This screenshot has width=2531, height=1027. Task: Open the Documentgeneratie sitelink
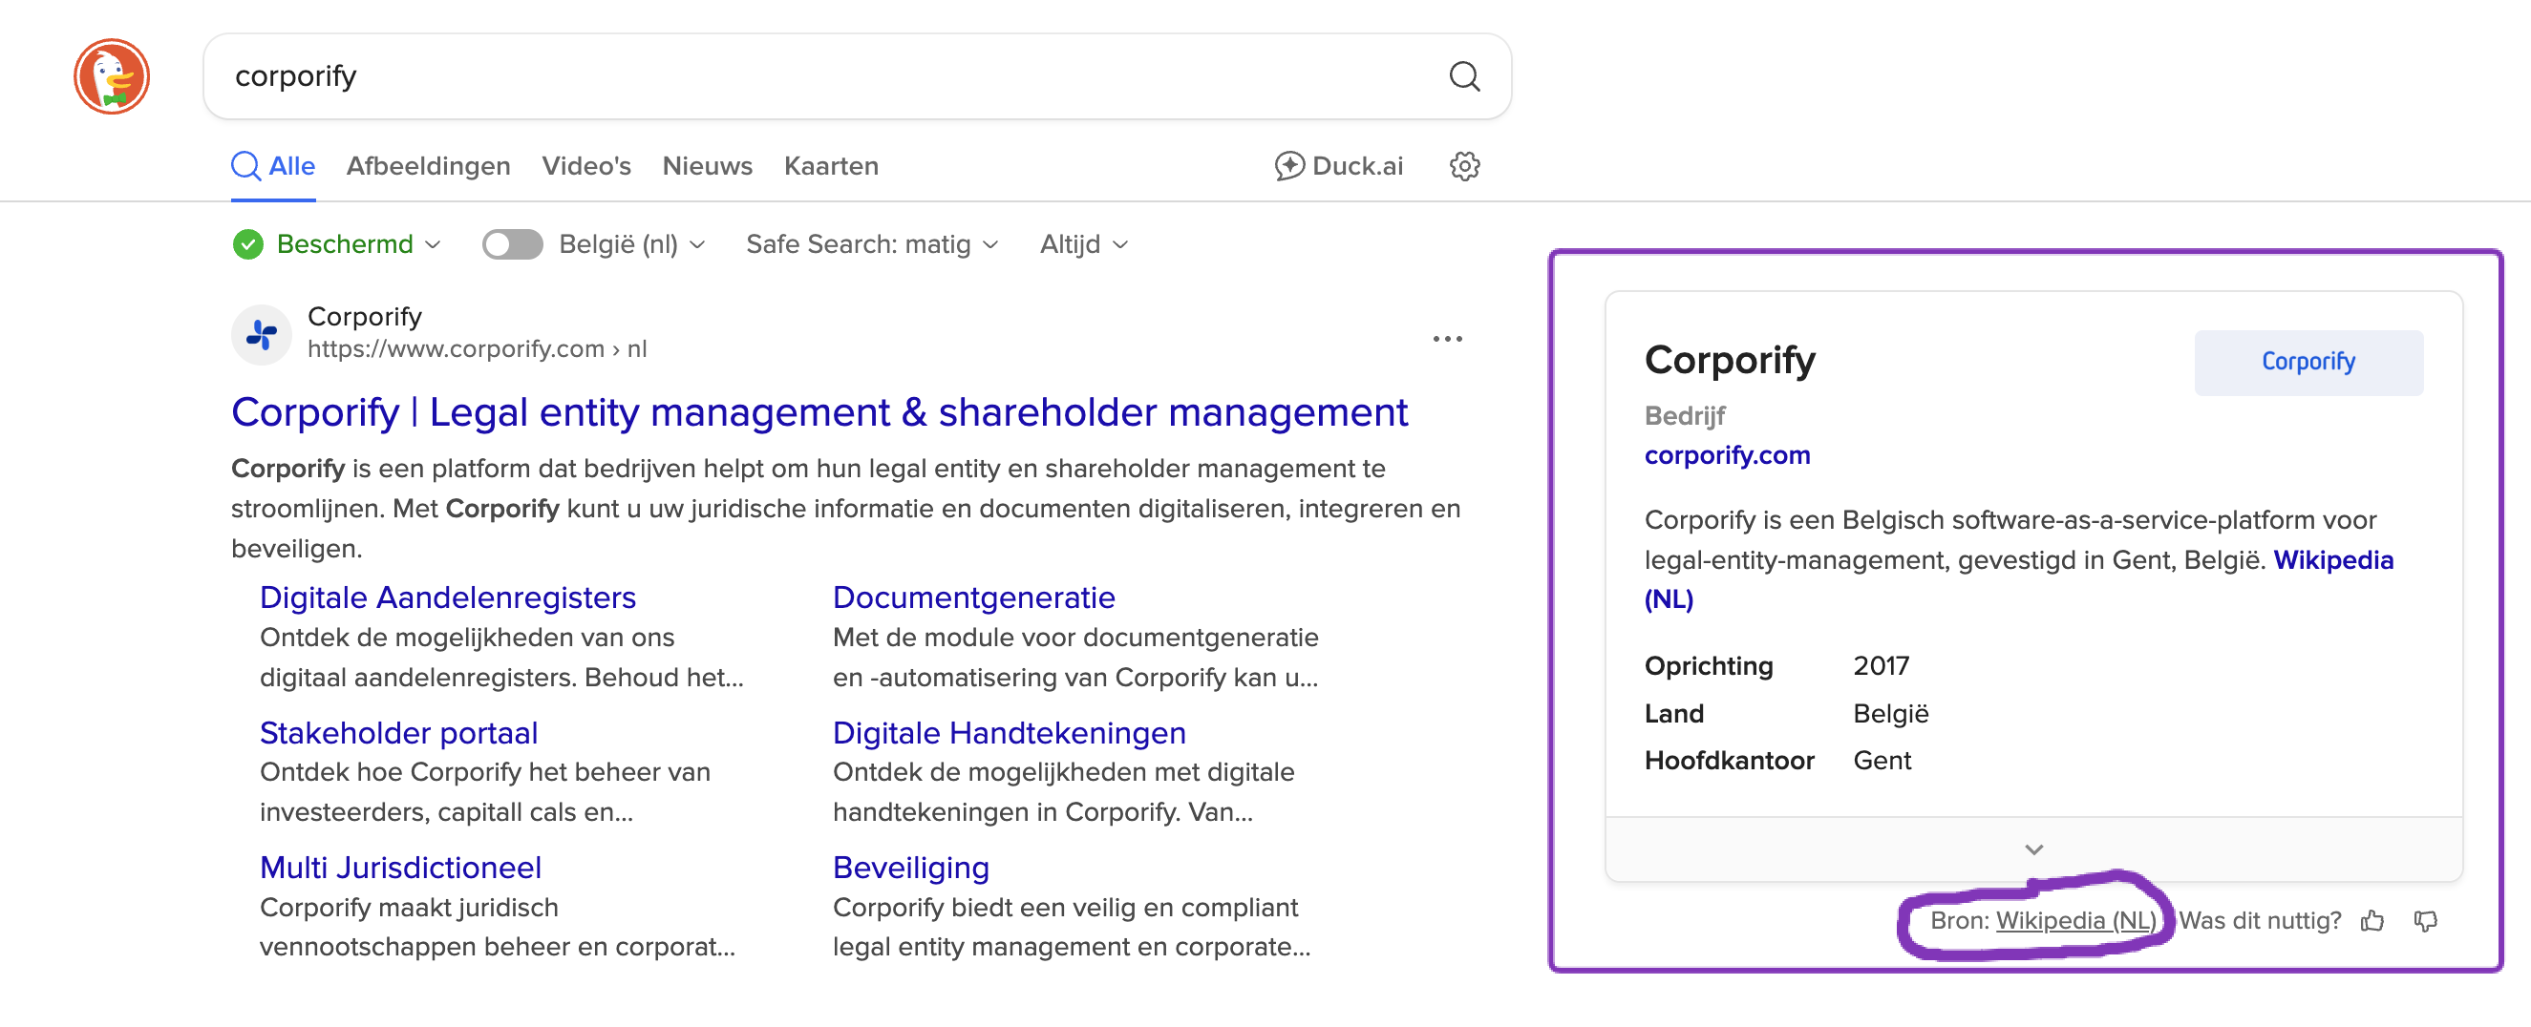click(973, 597)
